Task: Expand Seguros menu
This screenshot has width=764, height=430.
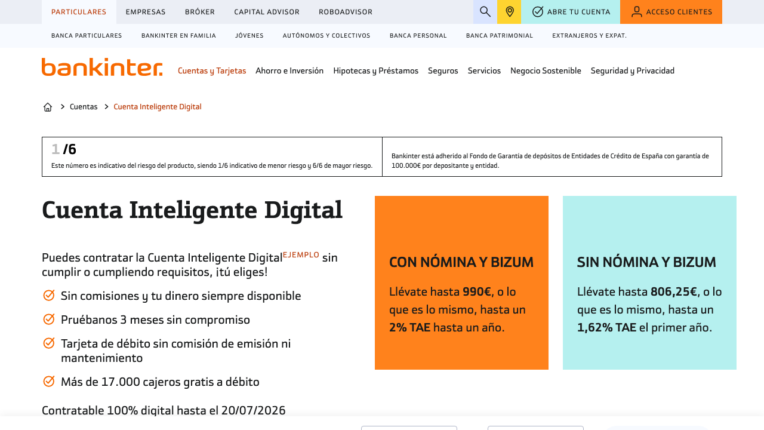Action: tap(443, 70)
